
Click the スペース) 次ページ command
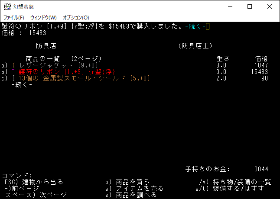pos(36,195)
